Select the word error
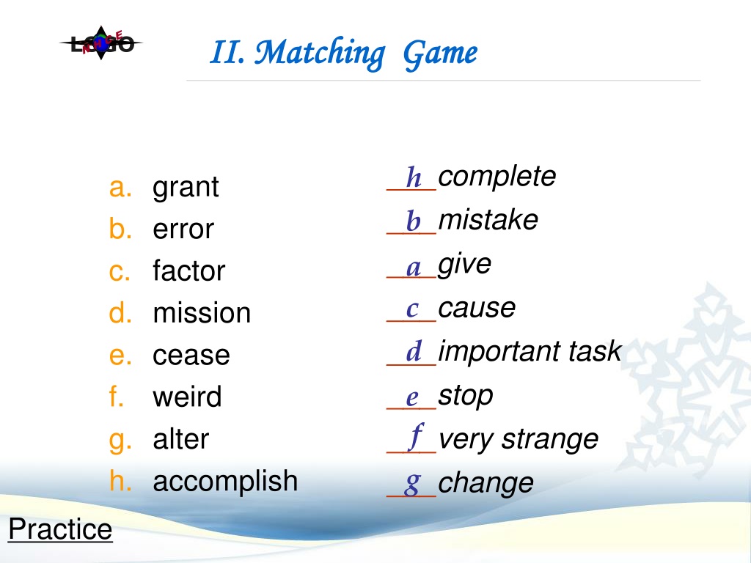The width and height of the screenshot is (751, 563). point(183,229)
